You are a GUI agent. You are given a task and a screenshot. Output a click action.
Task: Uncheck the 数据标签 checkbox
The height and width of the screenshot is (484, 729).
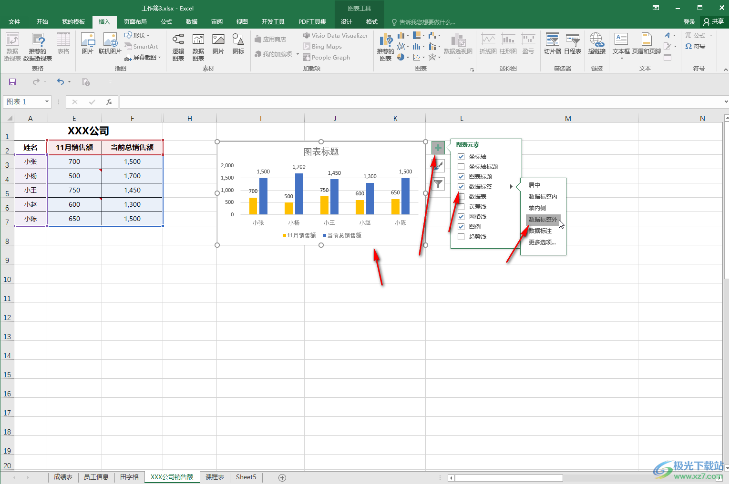click(461, 186)
